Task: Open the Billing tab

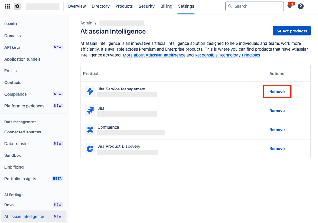Action: 166,6
